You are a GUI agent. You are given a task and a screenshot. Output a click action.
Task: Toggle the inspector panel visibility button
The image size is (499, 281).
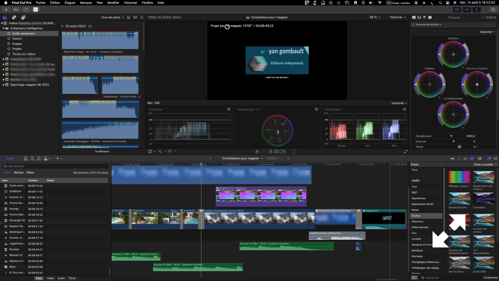(x=477, y=10)
